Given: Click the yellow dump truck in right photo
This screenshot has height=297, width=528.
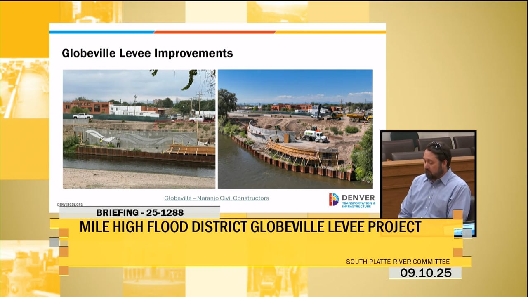Looking at the screenshot, I should click(x=360, y=117).
